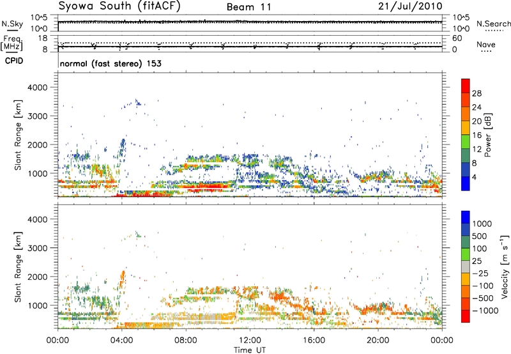The width and height of the screenshot is (511, 354).
Task: Click the '16' label on power color bar
Action: coord(477,135)
